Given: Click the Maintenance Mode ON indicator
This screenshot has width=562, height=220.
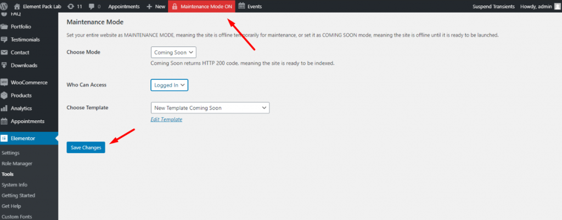Looking at the screenshot, I should pos(201,7).
